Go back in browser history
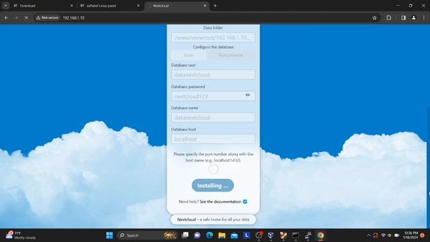The image size is (430, 242). pos(6,18)
